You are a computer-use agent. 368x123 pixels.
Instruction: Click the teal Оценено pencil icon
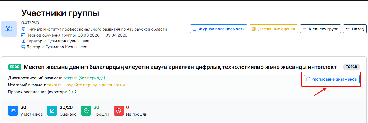pos(52,111)
